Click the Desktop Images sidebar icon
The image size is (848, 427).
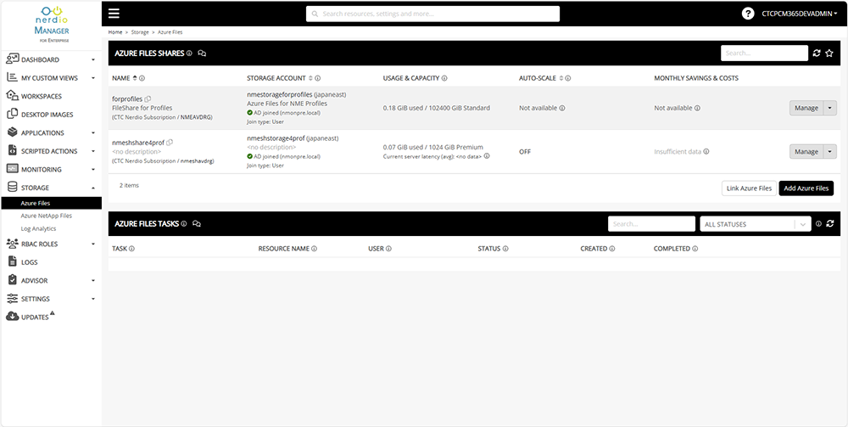pos(12,115)
